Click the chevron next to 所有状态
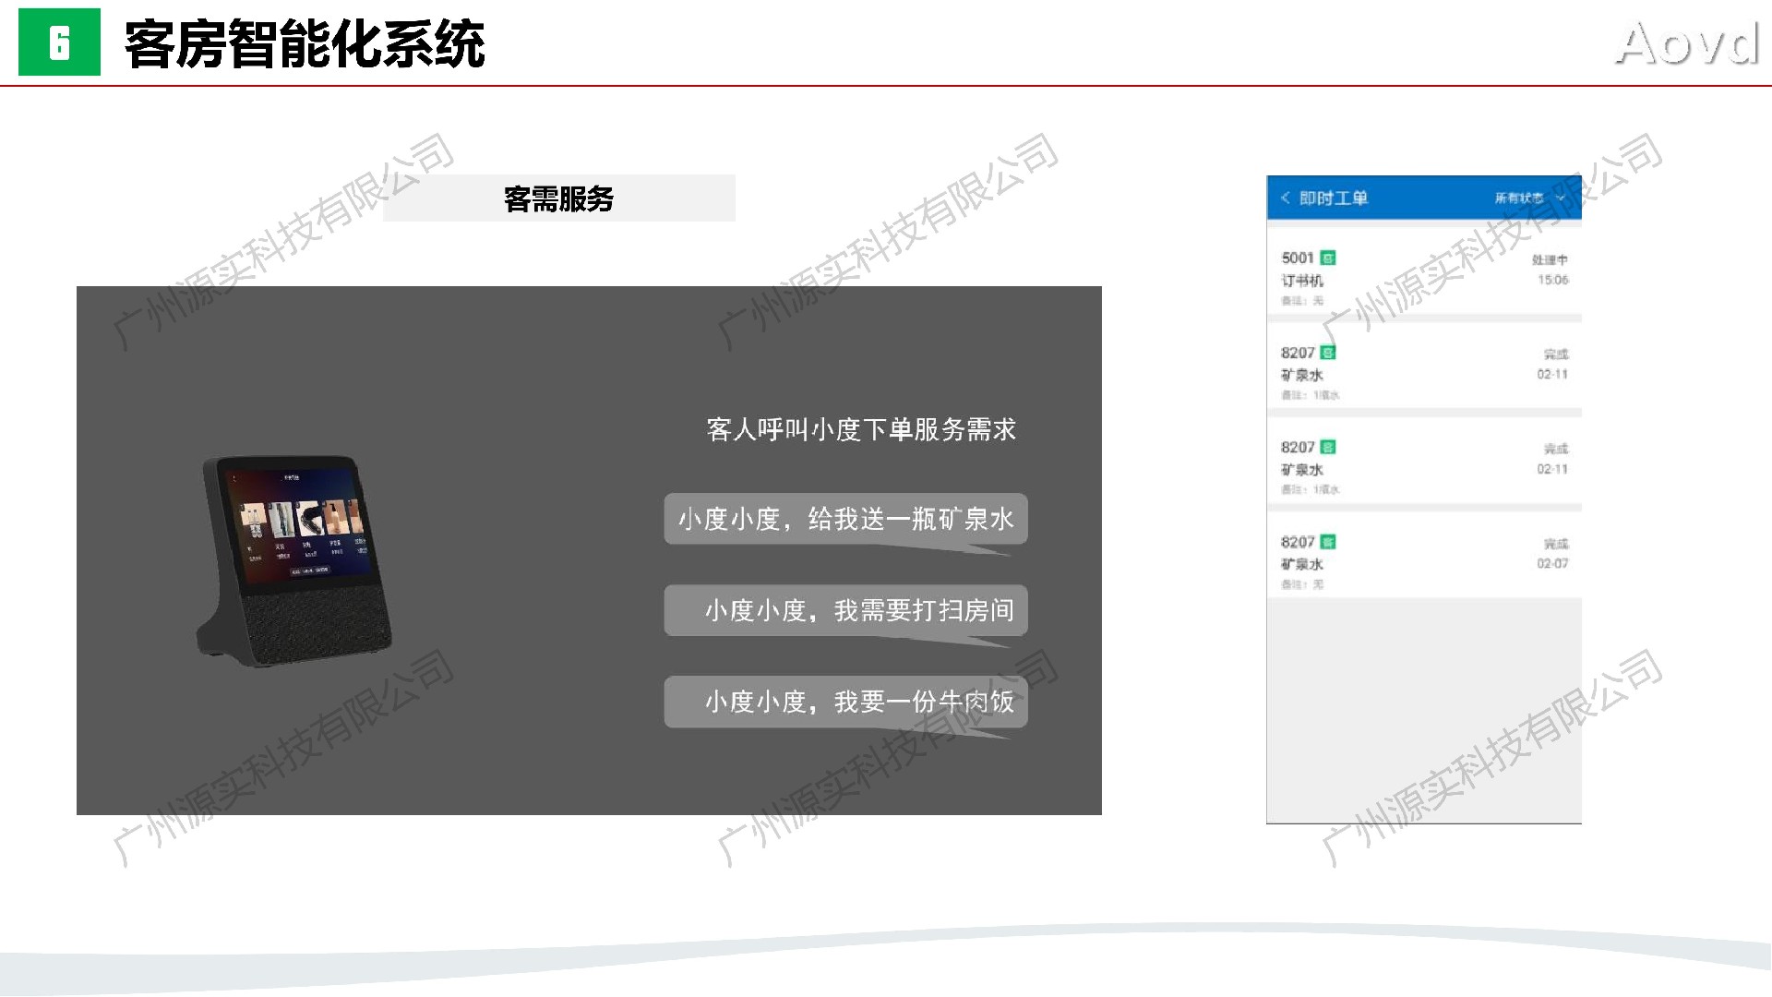Image resolution: width=1772 pixels, height=997 pixels. 1561,198
